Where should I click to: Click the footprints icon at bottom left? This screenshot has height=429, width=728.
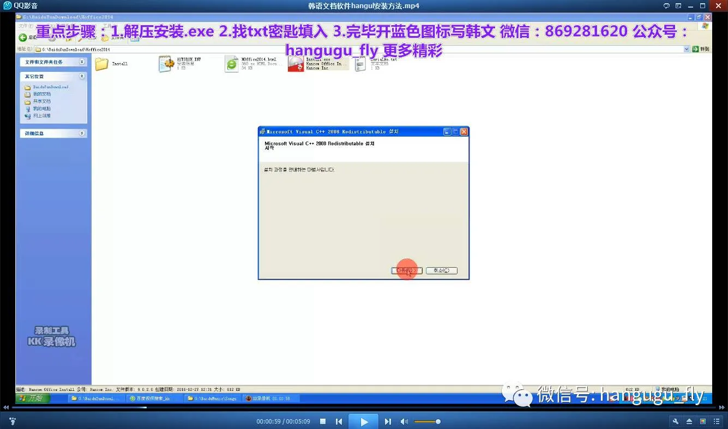[x=12, y=421]
